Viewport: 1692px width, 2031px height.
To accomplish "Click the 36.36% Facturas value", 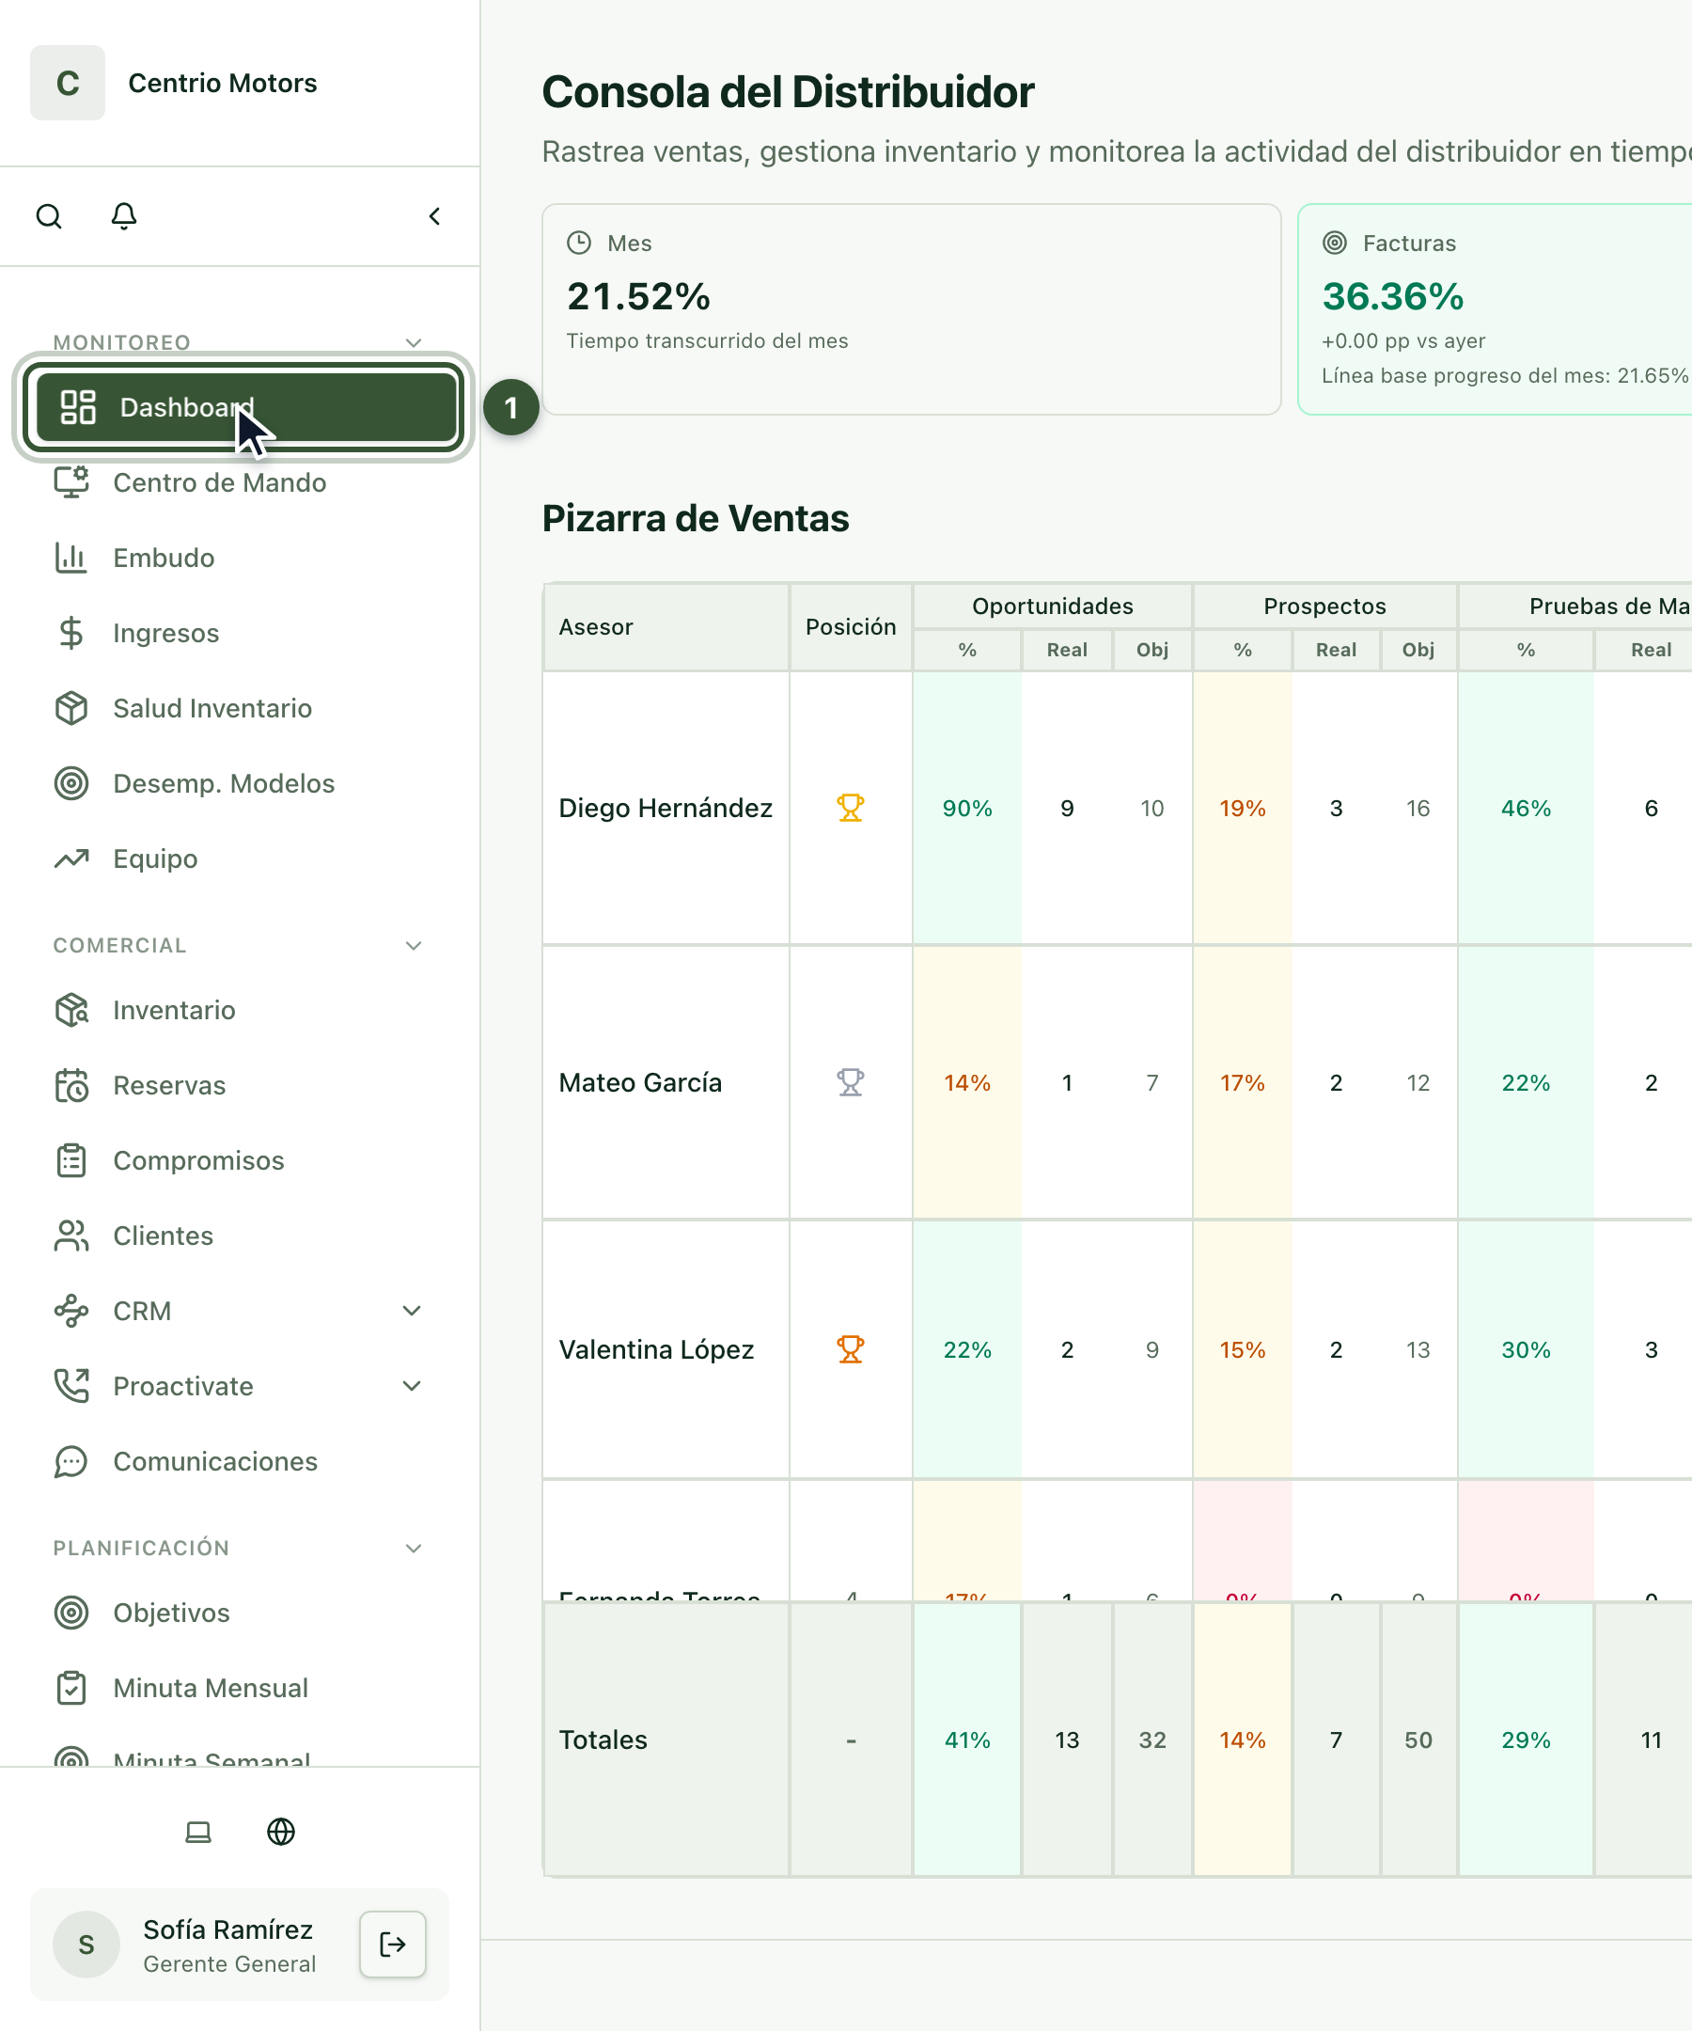I will (1393, 296).
